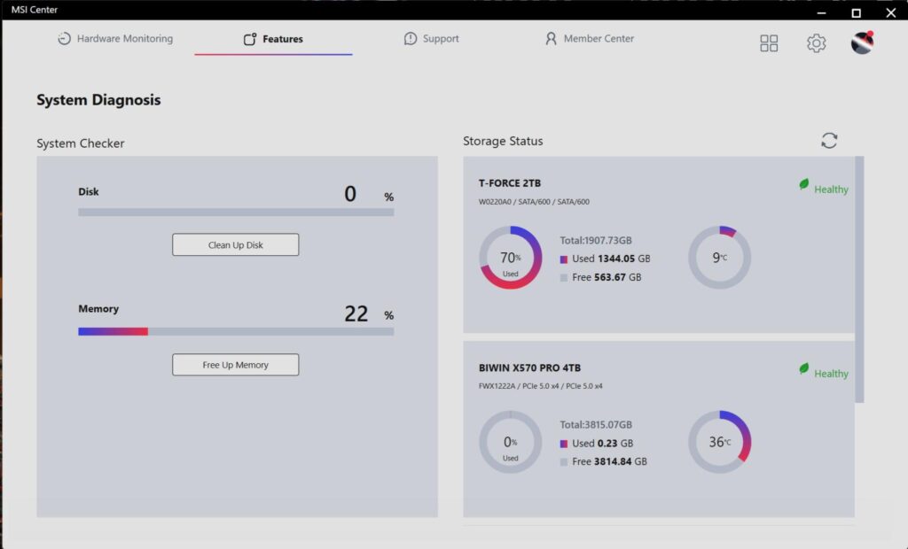The width and height of the screenshot is (908, 549).
Task: Close the MSI Center window
Action: coord(890,12)
